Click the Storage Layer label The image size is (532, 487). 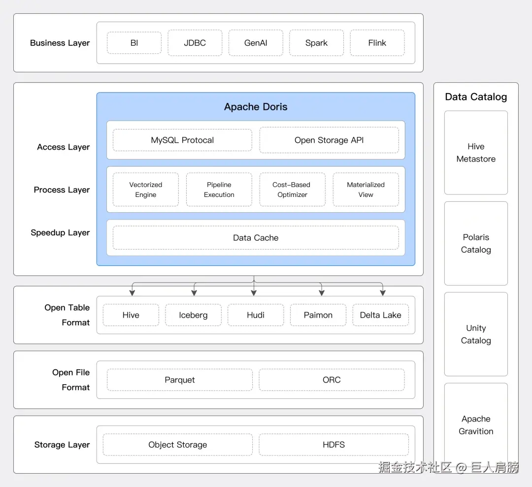point(62,445)
